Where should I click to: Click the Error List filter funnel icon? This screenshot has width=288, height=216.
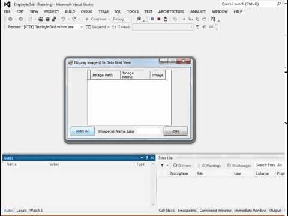(162, 166)
